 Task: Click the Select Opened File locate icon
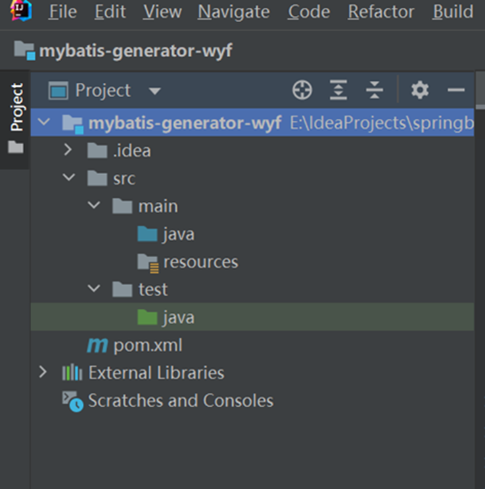(302, 90)
